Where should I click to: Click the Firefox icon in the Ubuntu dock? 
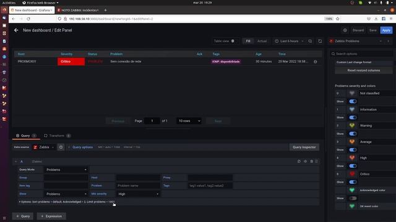[4, 10]
